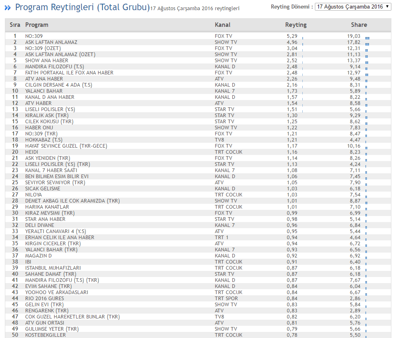Click rating value 5,29

[292, 36]
